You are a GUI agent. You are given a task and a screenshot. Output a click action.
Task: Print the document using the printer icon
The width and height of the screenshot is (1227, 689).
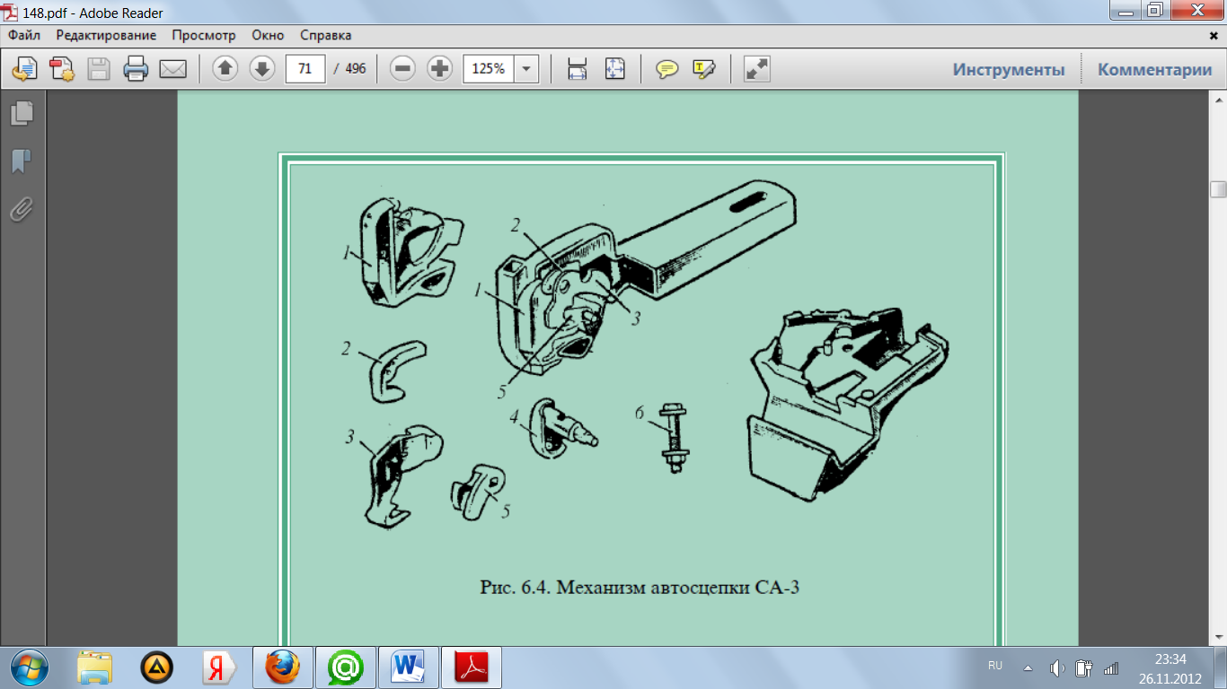point(135,69)
